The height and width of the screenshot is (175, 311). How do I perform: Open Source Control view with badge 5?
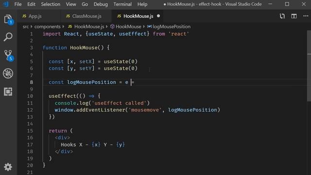8,55
